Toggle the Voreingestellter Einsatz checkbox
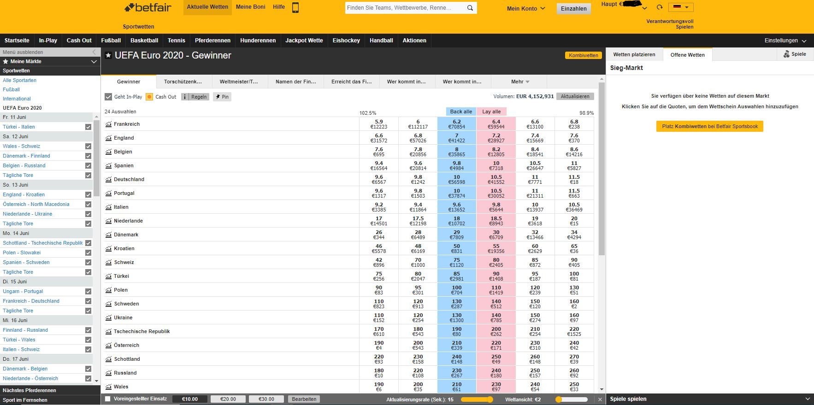Screen dimensions: 814x405 pyautogui.click(x=108, y=399)
